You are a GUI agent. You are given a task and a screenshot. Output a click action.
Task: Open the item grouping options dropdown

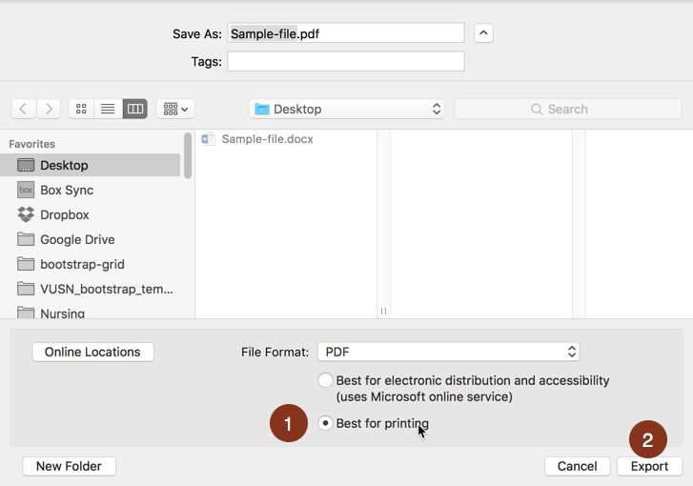(176, 109)
